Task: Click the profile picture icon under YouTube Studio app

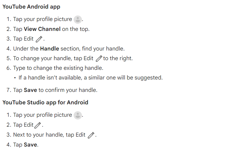Action: [78, 115]
